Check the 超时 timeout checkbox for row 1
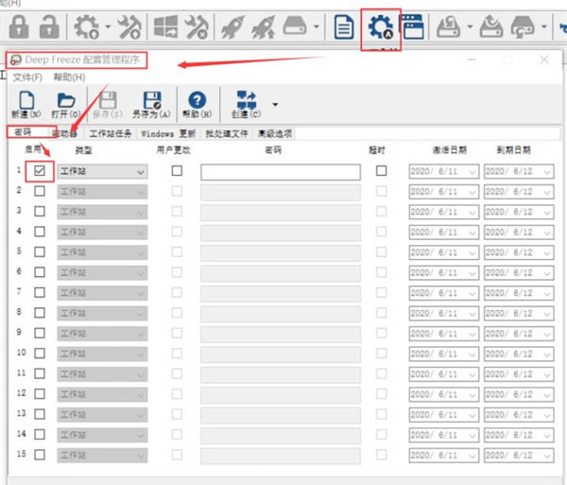The height and width of the screenshot is (485, 567). pos(381,171)
